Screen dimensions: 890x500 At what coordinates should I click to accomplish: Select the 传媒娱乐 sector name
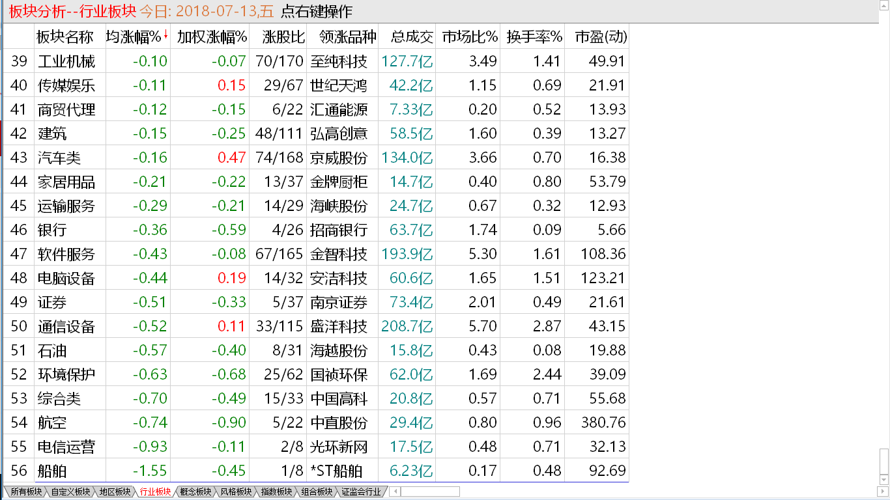pos(66,85)
